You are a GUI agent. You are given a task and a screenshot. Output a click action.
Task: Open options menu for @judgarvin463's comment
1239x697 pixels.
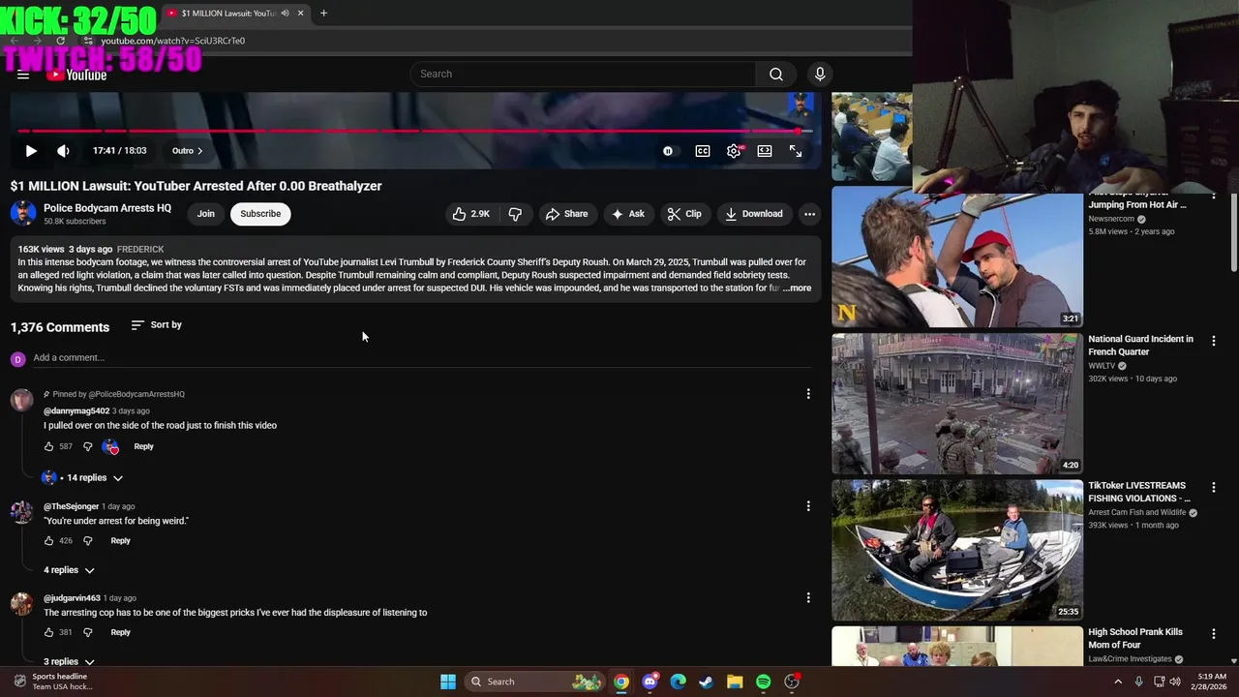point(808,598)
